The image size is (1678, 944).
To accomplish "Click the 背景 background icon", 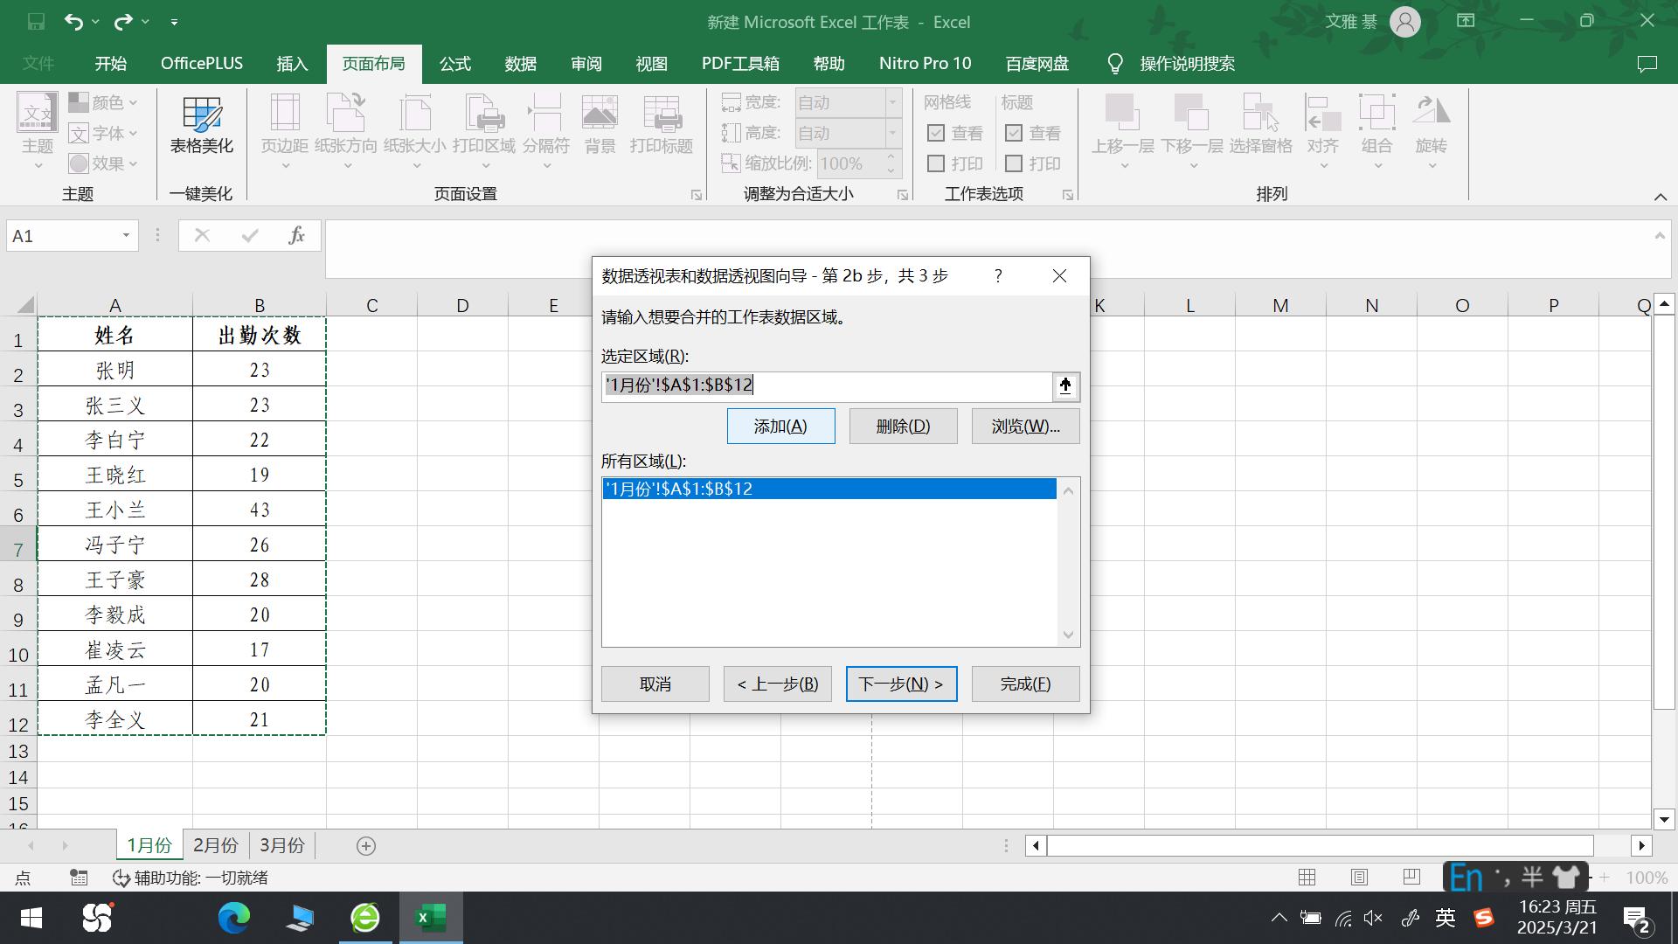I will click(x=600, y=122).
